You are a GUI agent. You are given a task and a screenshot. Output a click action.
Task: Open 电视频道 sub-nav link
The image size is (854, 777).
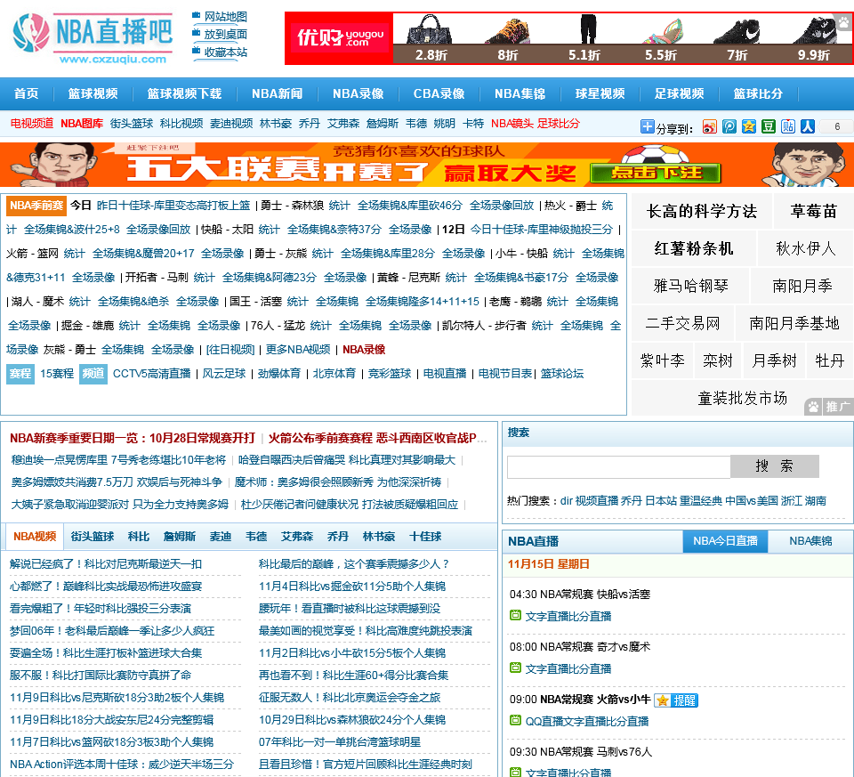pos(32,124)
